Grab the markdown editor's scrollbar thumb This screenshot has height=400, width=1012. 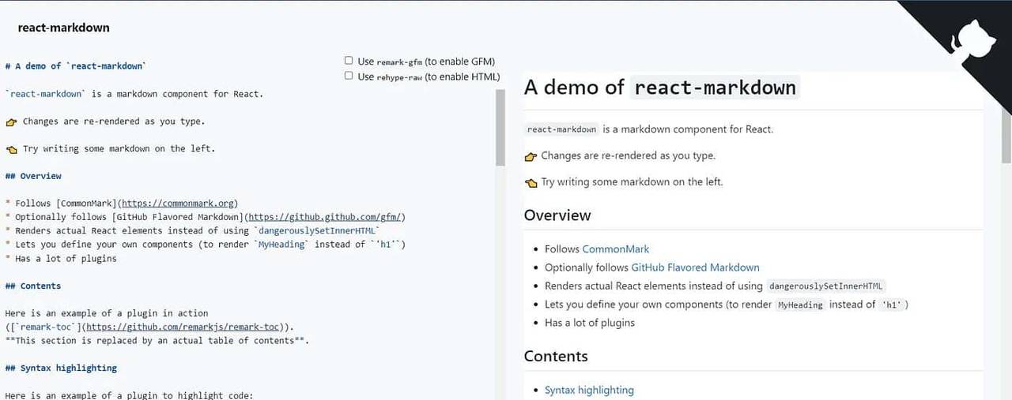500,126
